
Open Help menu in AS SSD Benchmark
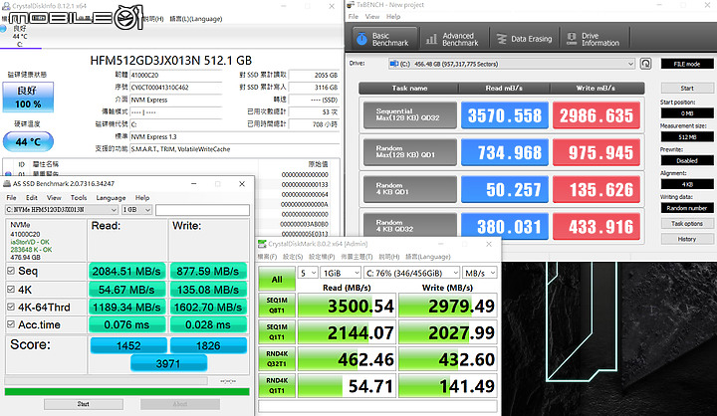pos(142,197)
